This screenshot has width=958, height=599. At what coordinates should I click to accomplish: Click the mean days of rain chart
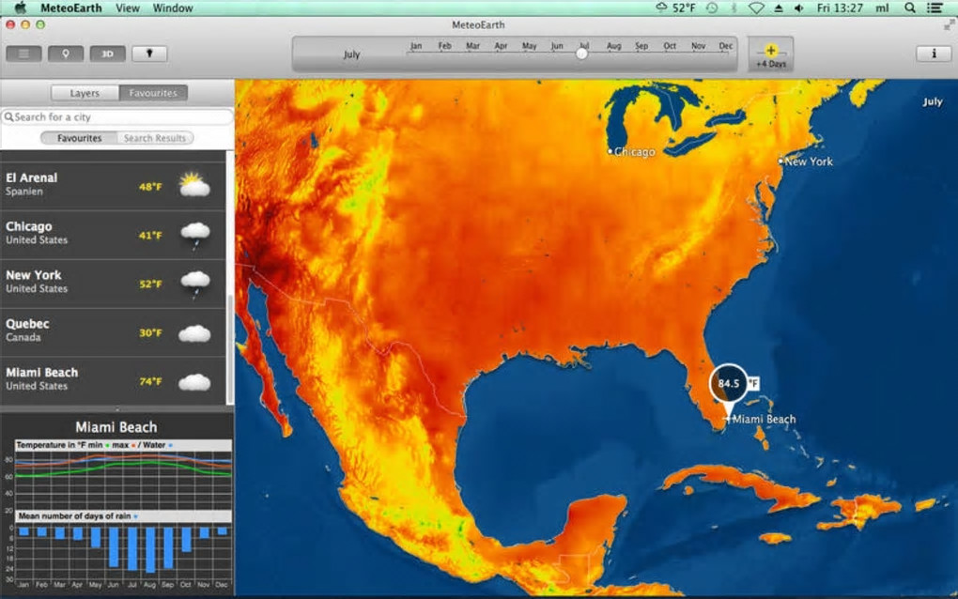pos(123,551)
